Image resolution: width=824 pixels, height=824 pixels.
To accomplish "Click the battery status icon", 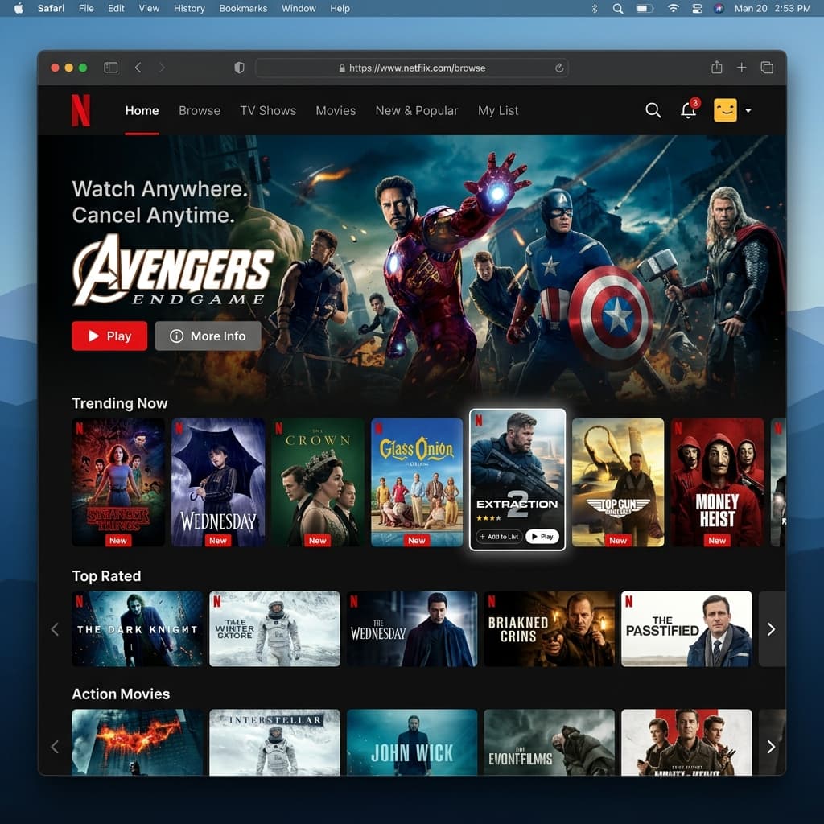I will click(x=645, y=8).
